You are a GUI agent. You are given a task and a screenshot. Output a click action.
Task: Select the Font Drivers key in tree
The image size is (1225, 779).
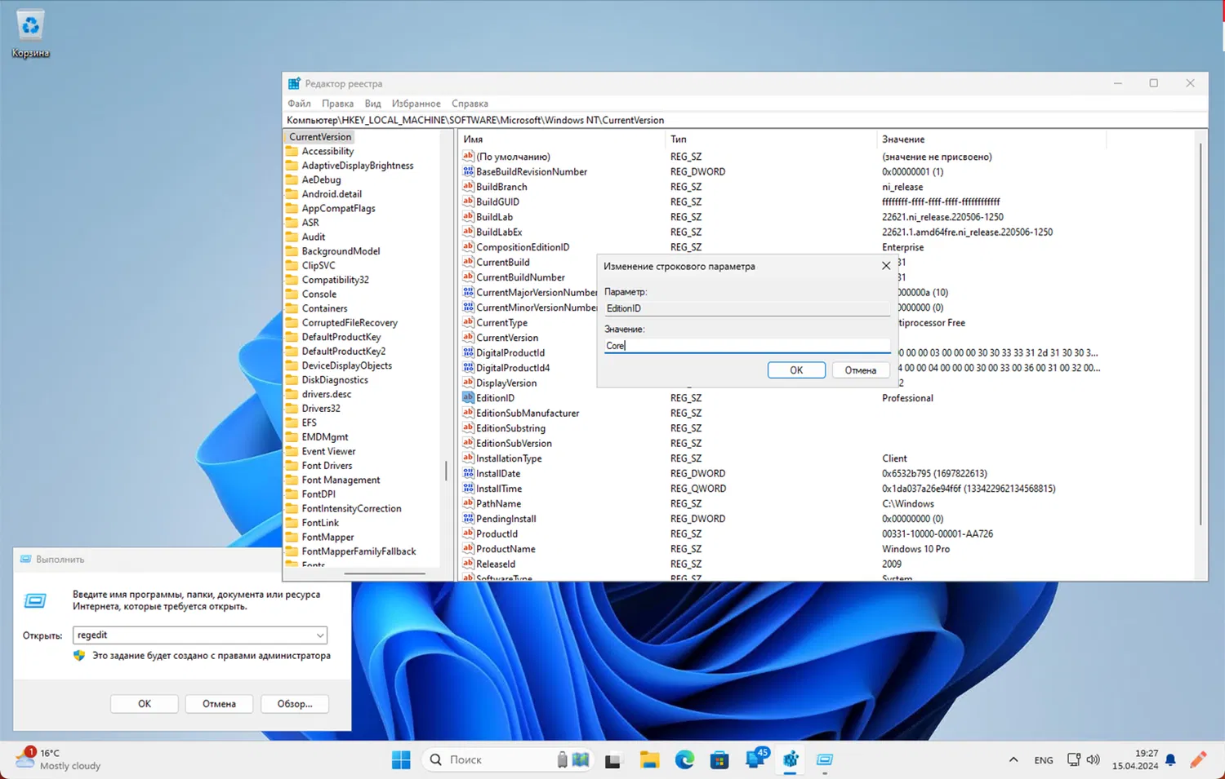(x=327, y=466)
